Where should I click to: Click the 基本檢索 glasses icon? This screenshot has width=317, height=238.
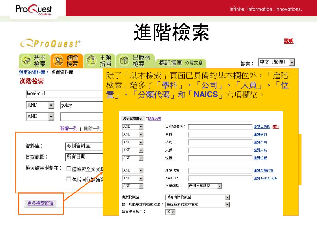pos(26,60)
